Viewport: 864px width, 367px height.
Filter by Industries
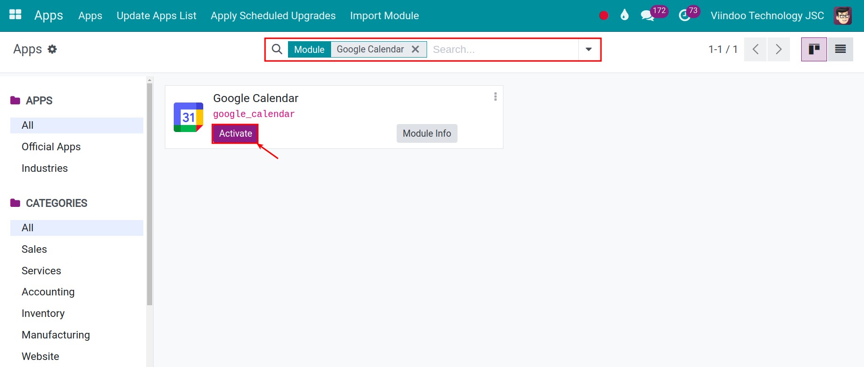[x=77, y=169]
